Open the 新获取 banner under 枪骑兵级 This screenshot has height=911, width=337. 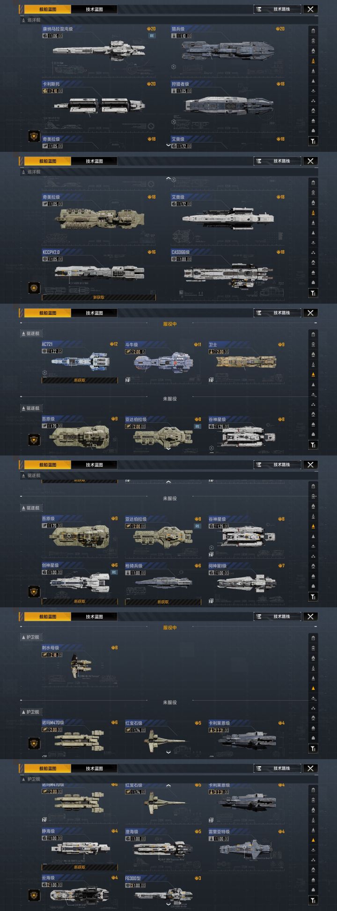pyautogui.click(x=163, y=602)
